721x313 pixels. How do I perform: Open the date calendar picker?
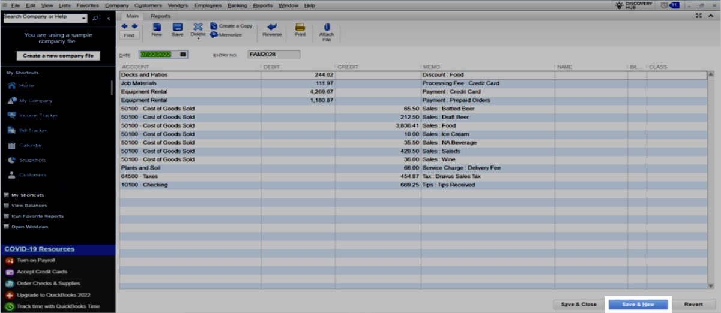coord(183,55)
